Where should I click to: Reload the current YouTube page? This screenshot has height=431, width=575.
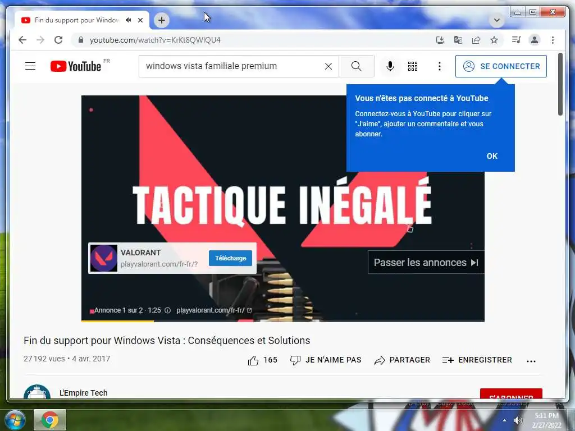[58, 40]
